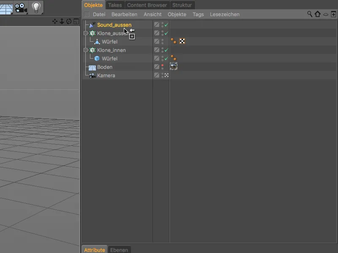The image size is (338, 253).
Task: Click the viewport move-camera icon
Action: click(55, 22)
